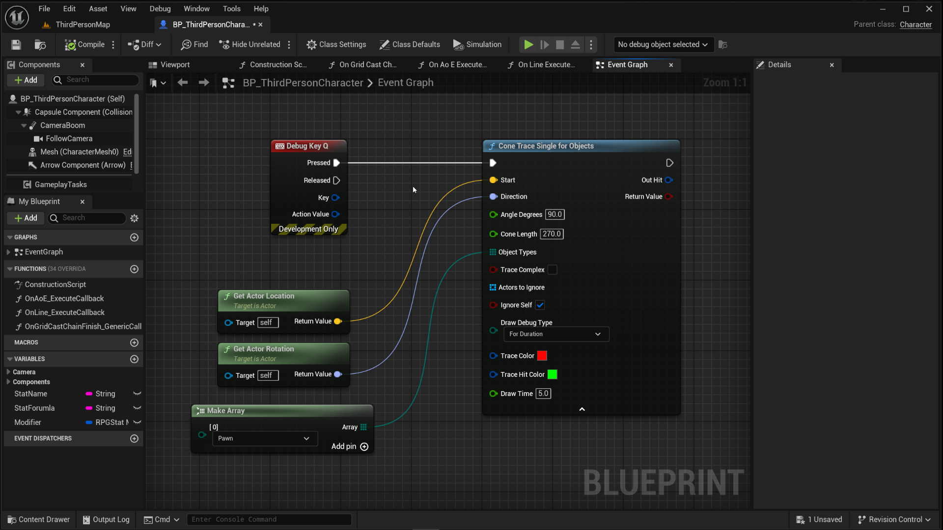
Task: Navigate forward in graph history
Action: [x=204, y=83]
